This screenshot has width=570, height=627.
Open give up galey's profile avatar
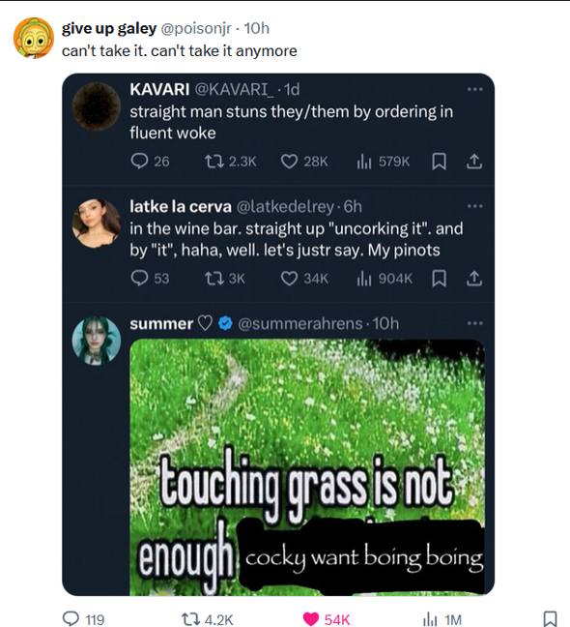pyautogui.click(x=34, y=38)
